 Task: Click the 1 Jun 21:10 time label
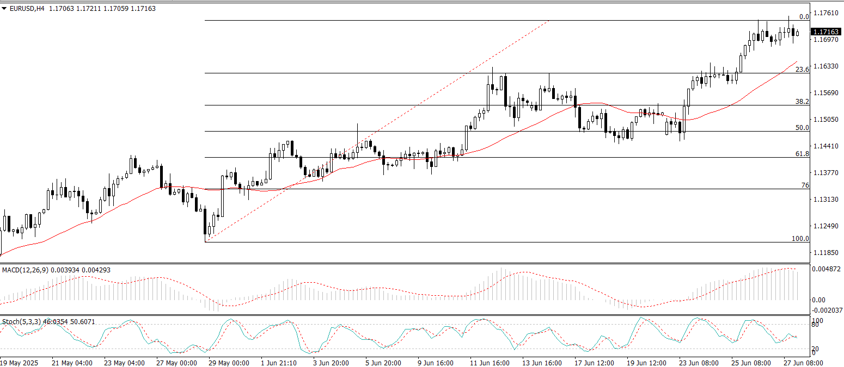[x=280, y=363]
